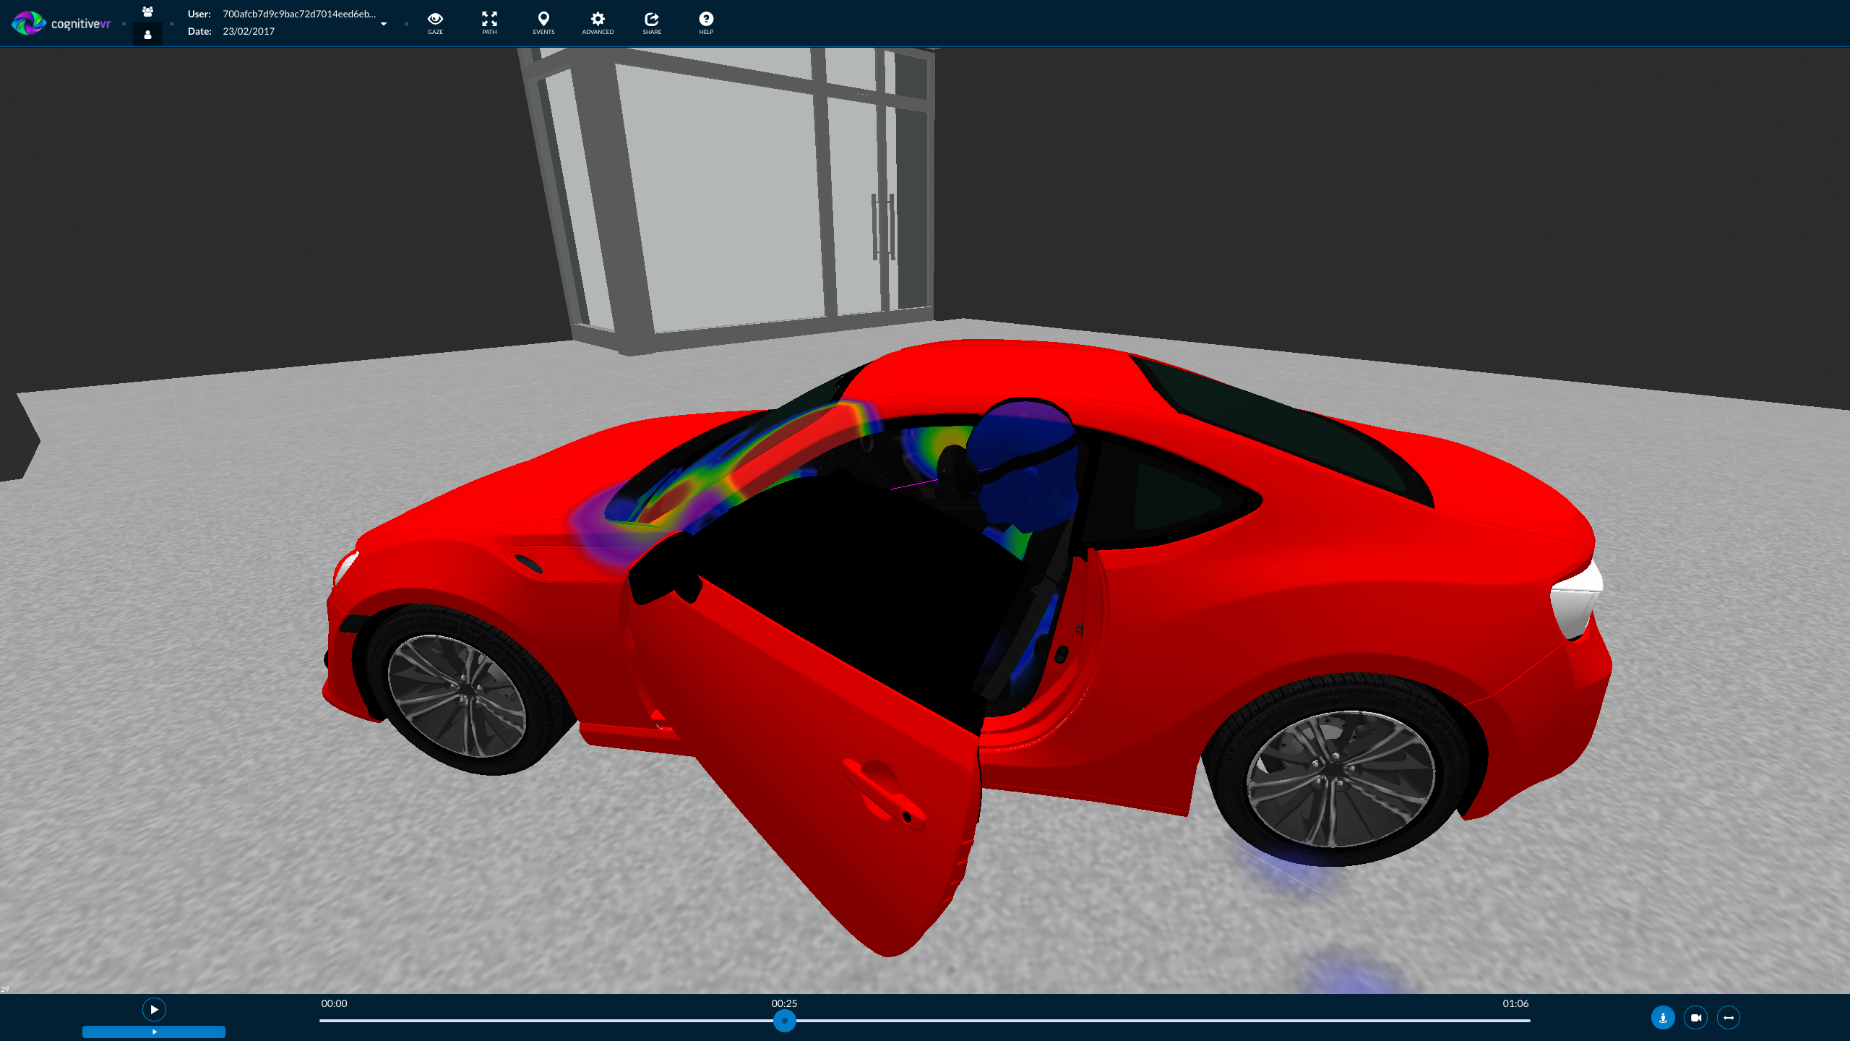Image resolution: width=1850 pixels, height=1041 pixels.
Task: Open the Help panel
Action: pyautogui.click(x=706, y=22)
